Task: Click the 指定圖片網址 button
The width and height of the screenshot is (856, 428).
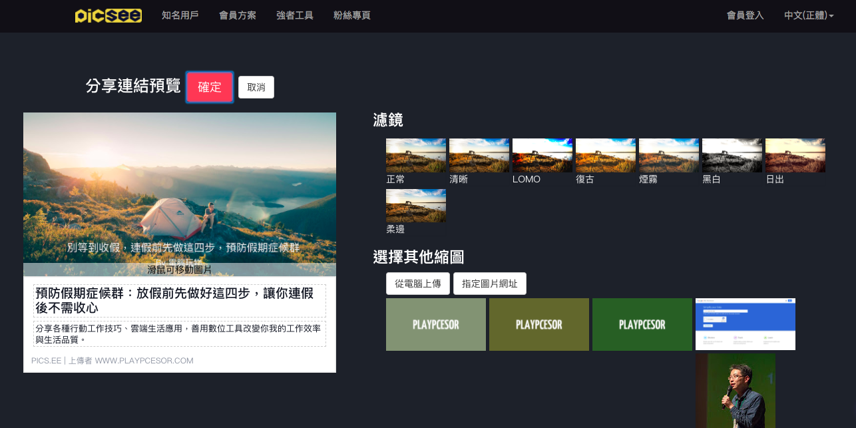Action: (x=490, y=284)
